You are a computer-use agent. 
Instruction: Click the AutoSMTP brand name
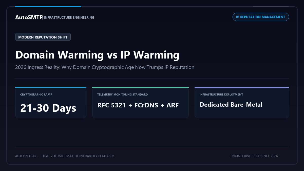click(29, 17)
